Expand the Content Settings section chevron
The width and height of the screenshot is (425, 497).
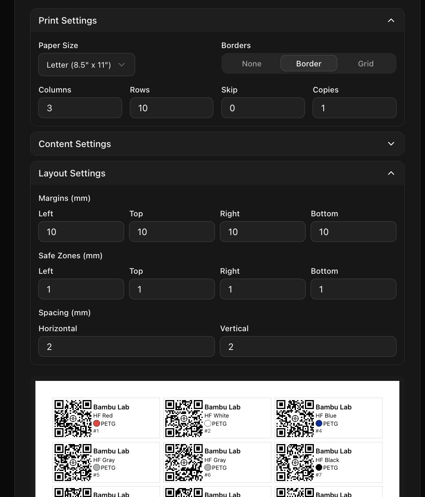point(391,144)
